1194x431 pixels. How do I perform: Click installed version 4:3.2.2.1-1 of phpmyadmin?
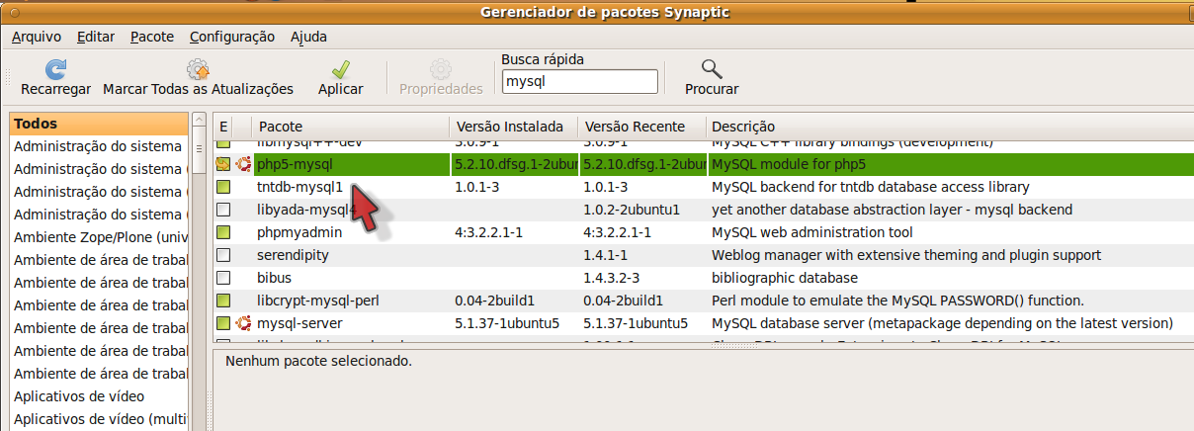tap(488, 232)
